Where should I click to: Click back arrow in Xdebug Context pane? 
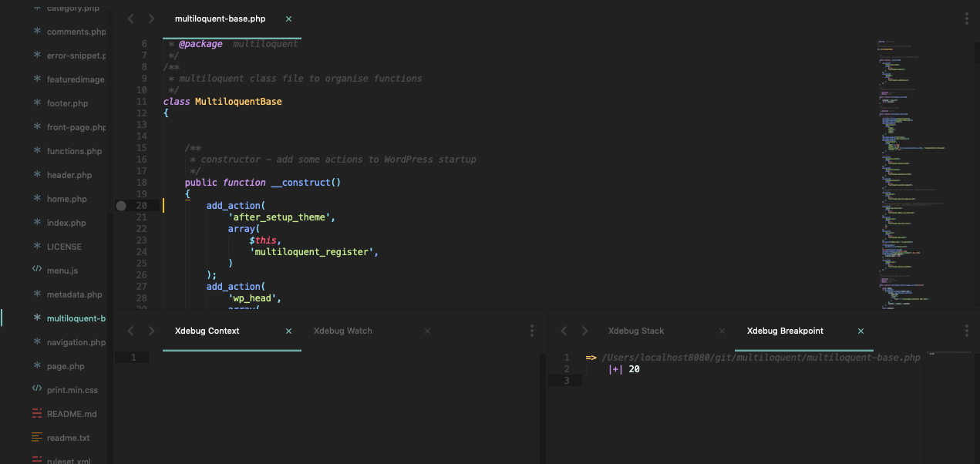pyautogui.click(x=130, y=331)
